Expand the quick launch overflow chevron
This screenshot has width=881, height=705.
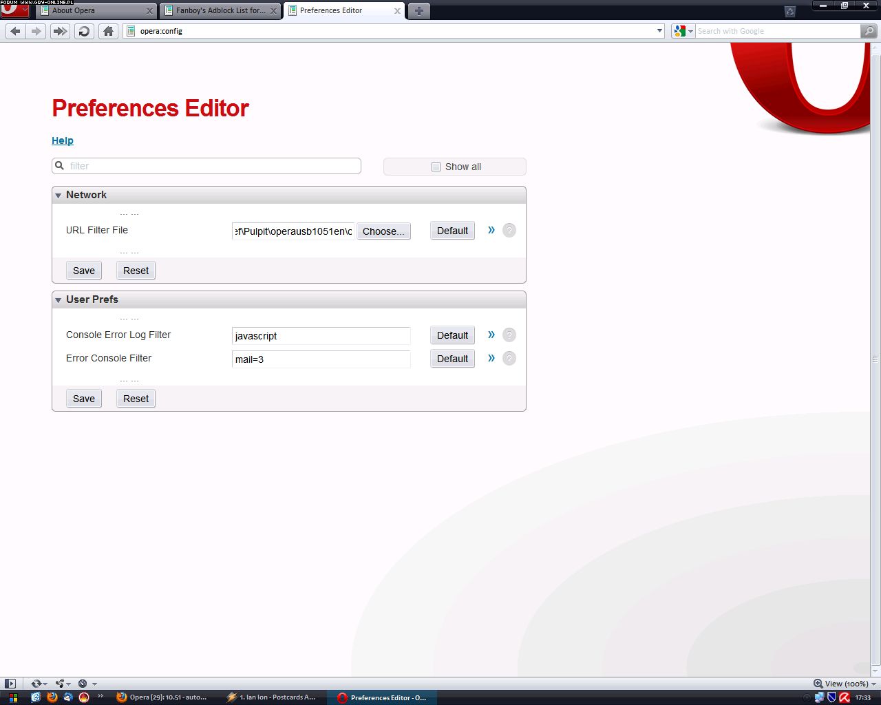tap(100, 696)
